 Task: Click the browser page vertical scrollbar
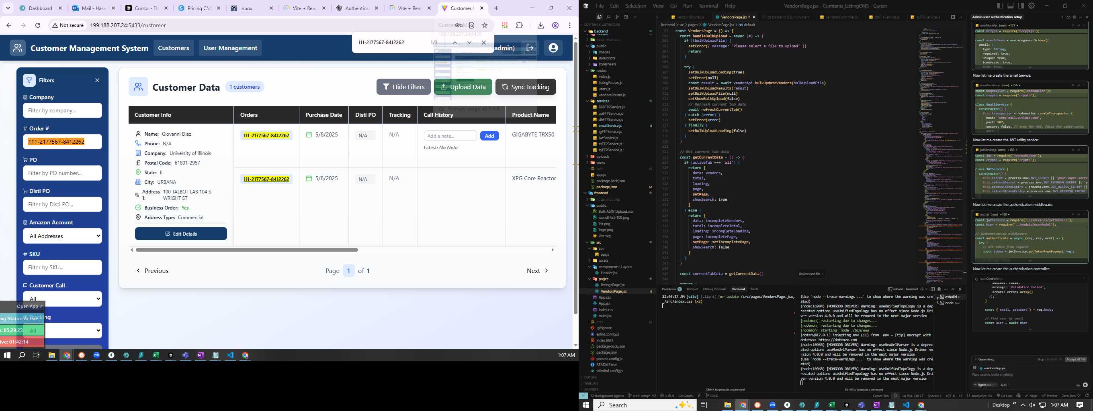tap(575, 178)
